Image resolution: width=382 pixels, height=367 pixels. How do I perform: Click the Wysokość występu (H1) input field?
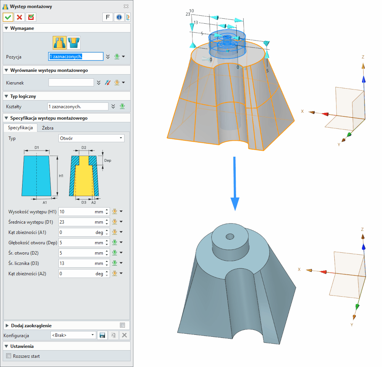[x=76, y=211]
